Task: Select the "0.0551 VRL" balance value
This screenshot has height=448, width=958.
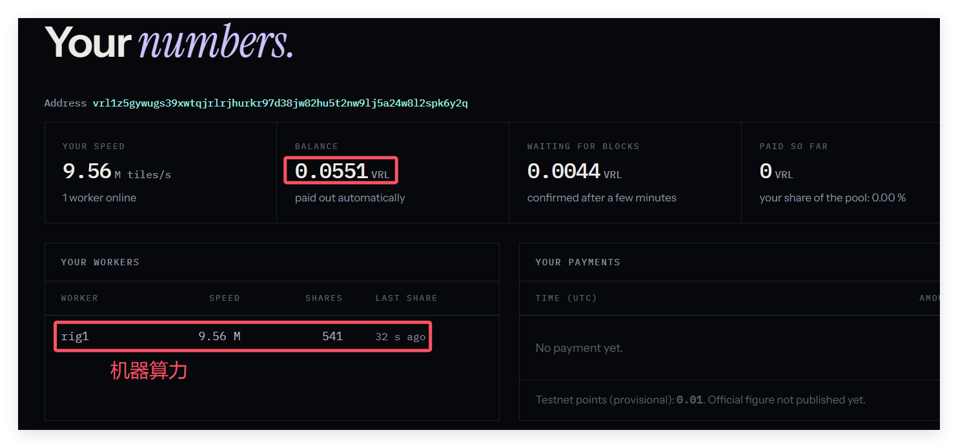Action: pyautogui.click(x=342, y=172)
